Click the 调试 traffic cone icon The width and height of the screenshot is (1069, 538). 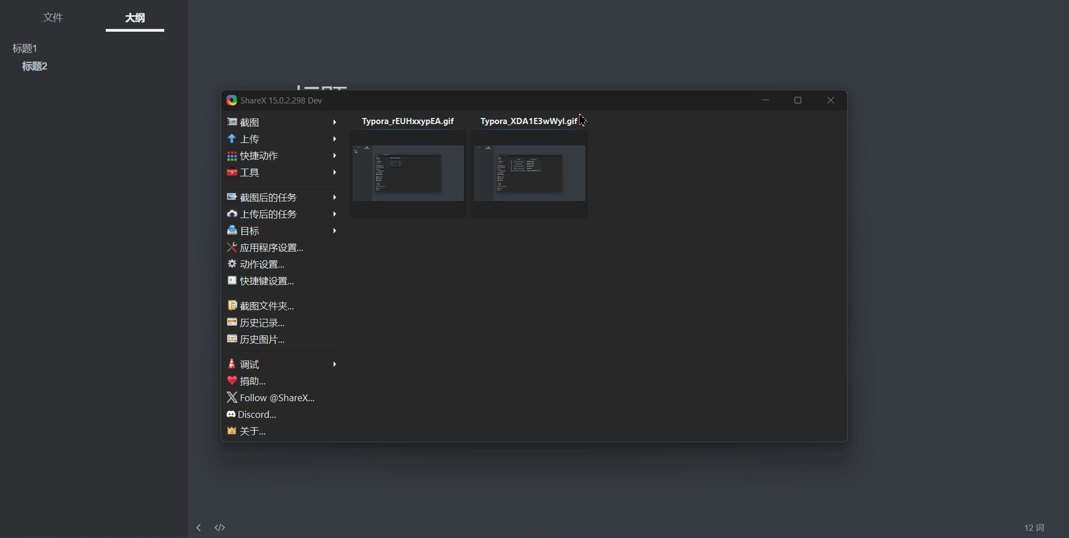point(232,364)
